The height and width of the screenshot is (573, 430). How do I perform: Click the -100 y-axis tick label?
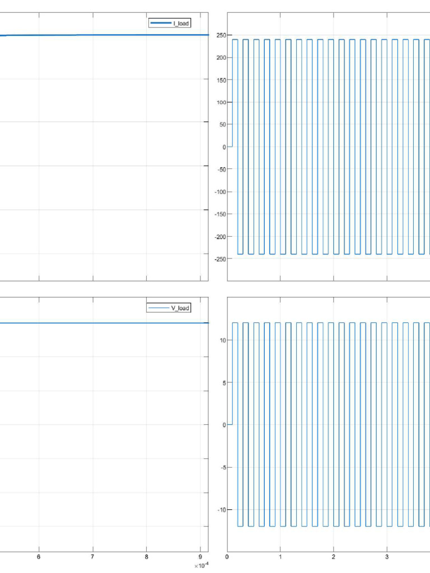(220, 192)
